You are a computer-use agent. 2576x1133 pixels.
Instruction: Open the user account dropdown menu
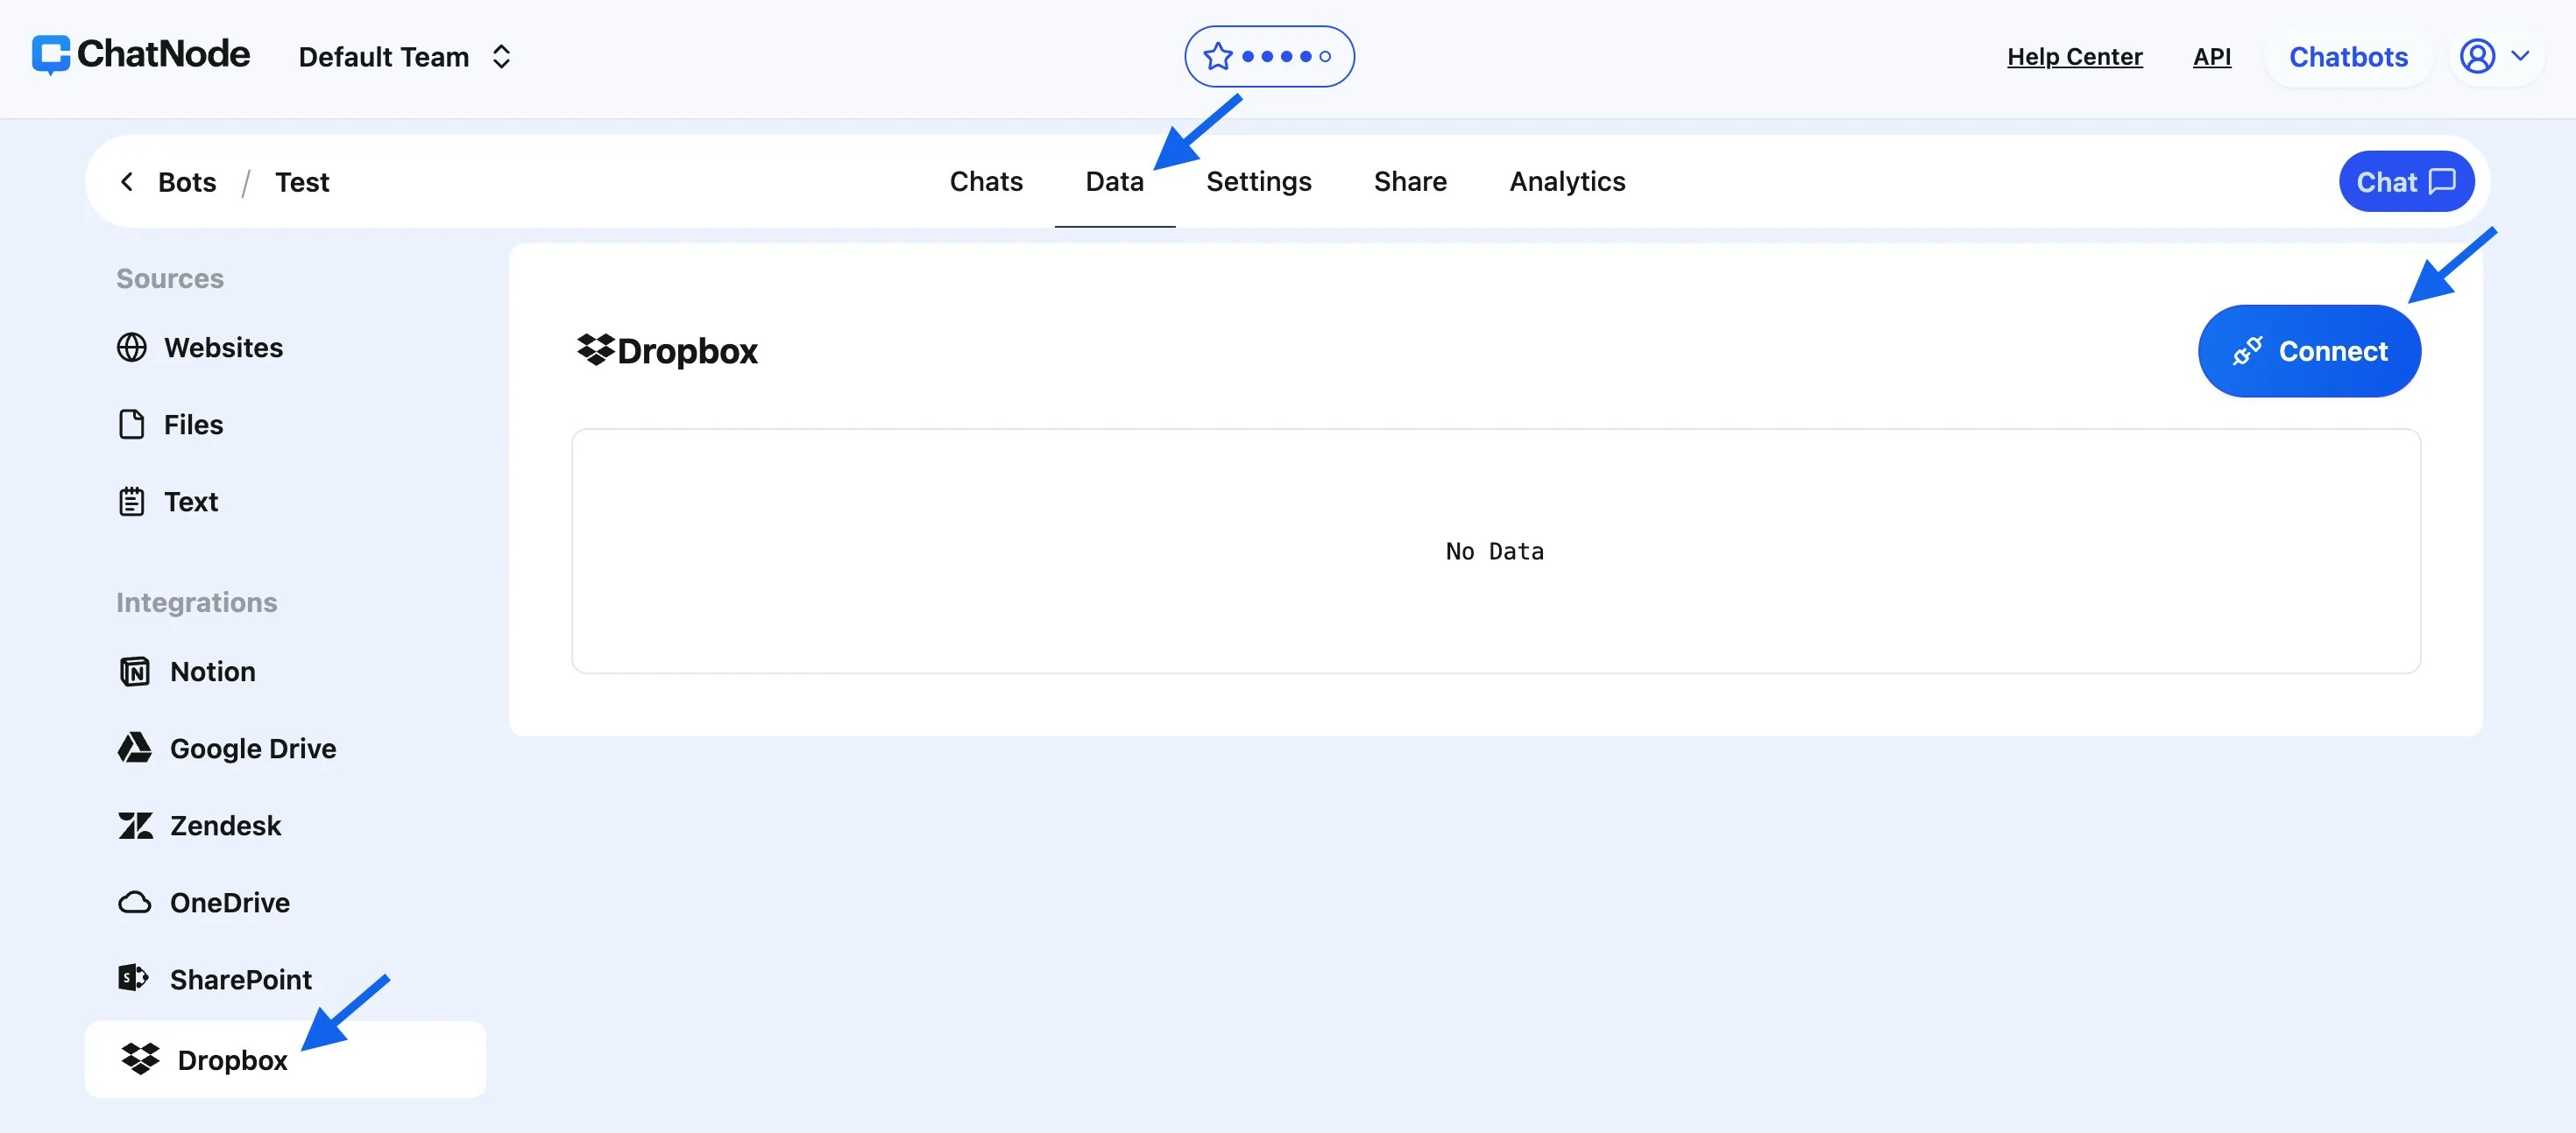pyautogui.click(x=2496, y=57)
